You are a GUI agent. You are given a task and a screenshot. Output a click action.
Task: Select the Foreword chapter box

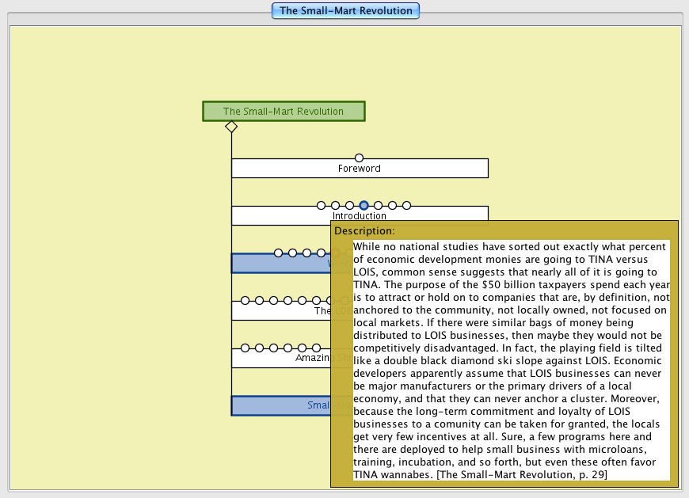pyautogui.click(x=360, y=169)
